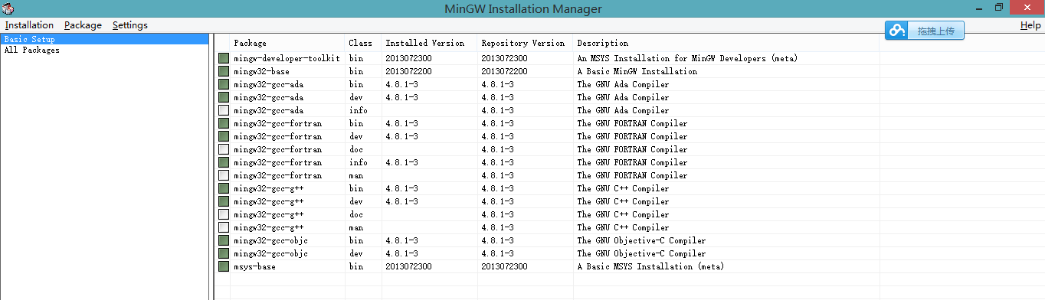Open the Installation menu
This screenshot has width=1045, height=300.
coord(29,25)
